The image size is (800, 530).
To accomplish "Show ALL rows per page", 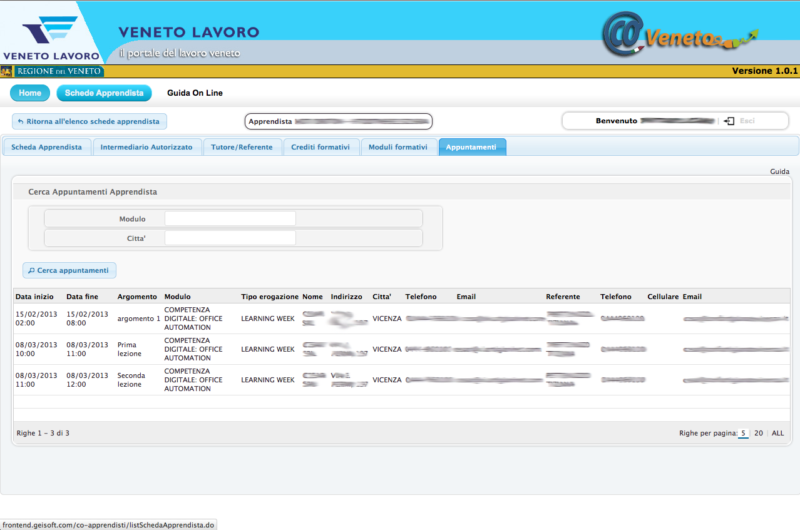I will pos(777,433).
